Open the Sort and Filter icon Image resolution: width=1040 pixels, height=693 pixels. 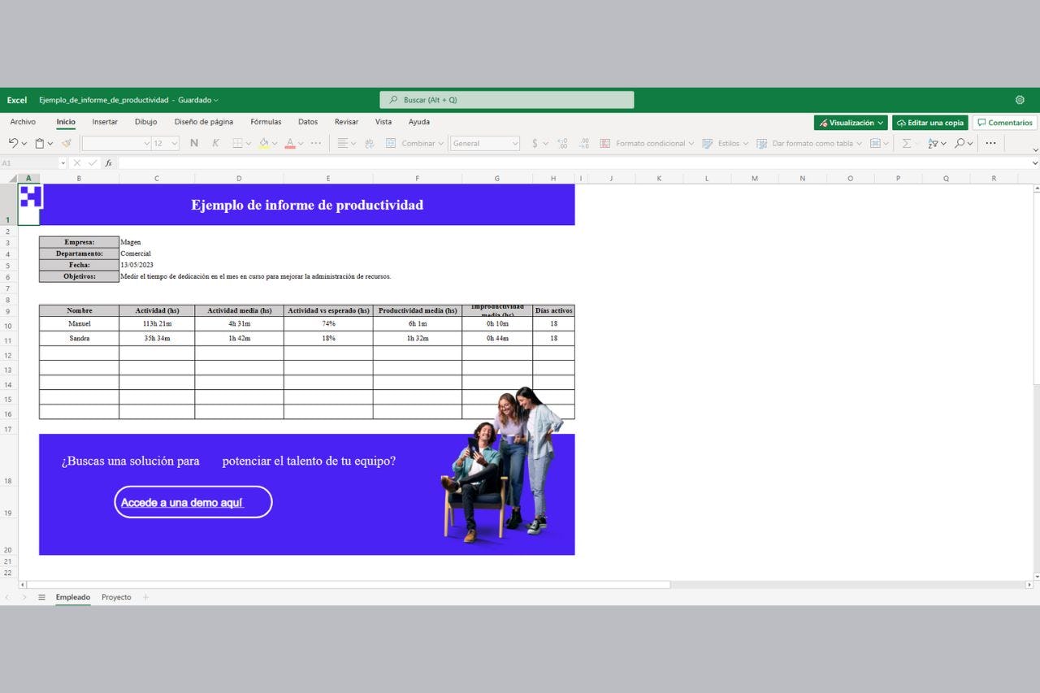coord(935,143)
